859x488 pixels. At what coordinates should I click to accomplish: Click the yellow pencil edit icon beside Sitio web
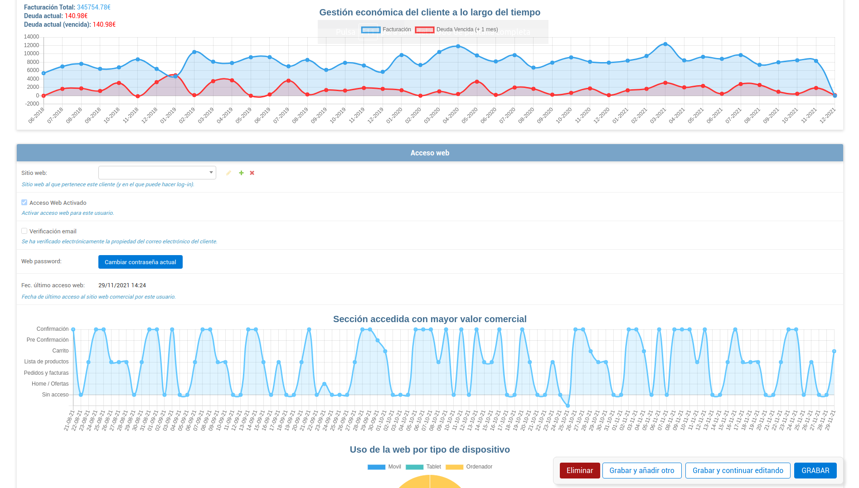coord(228,173)
